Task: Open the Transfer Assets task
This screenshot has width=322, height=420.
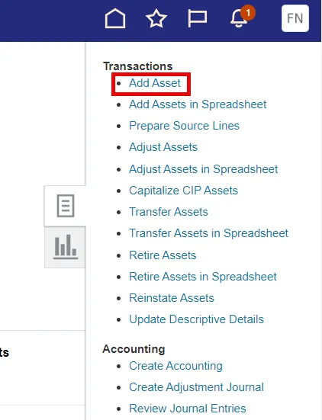Action: 169,212
